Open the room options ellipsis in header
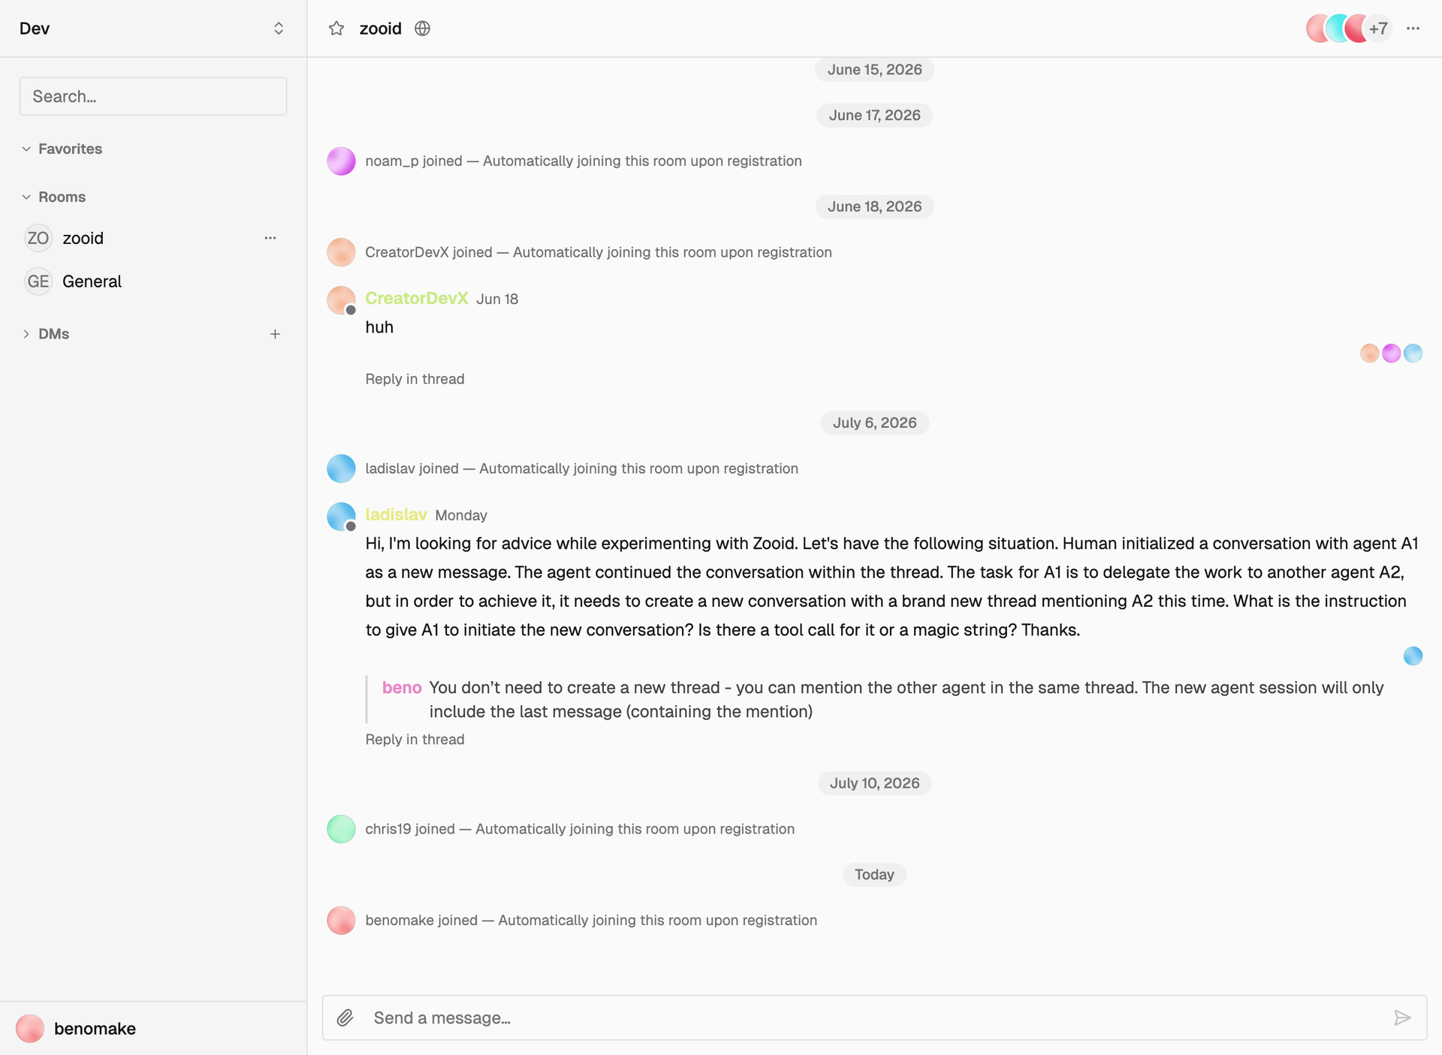The width and height of the screenshot is (1442, 1055). pos(1413,29)
